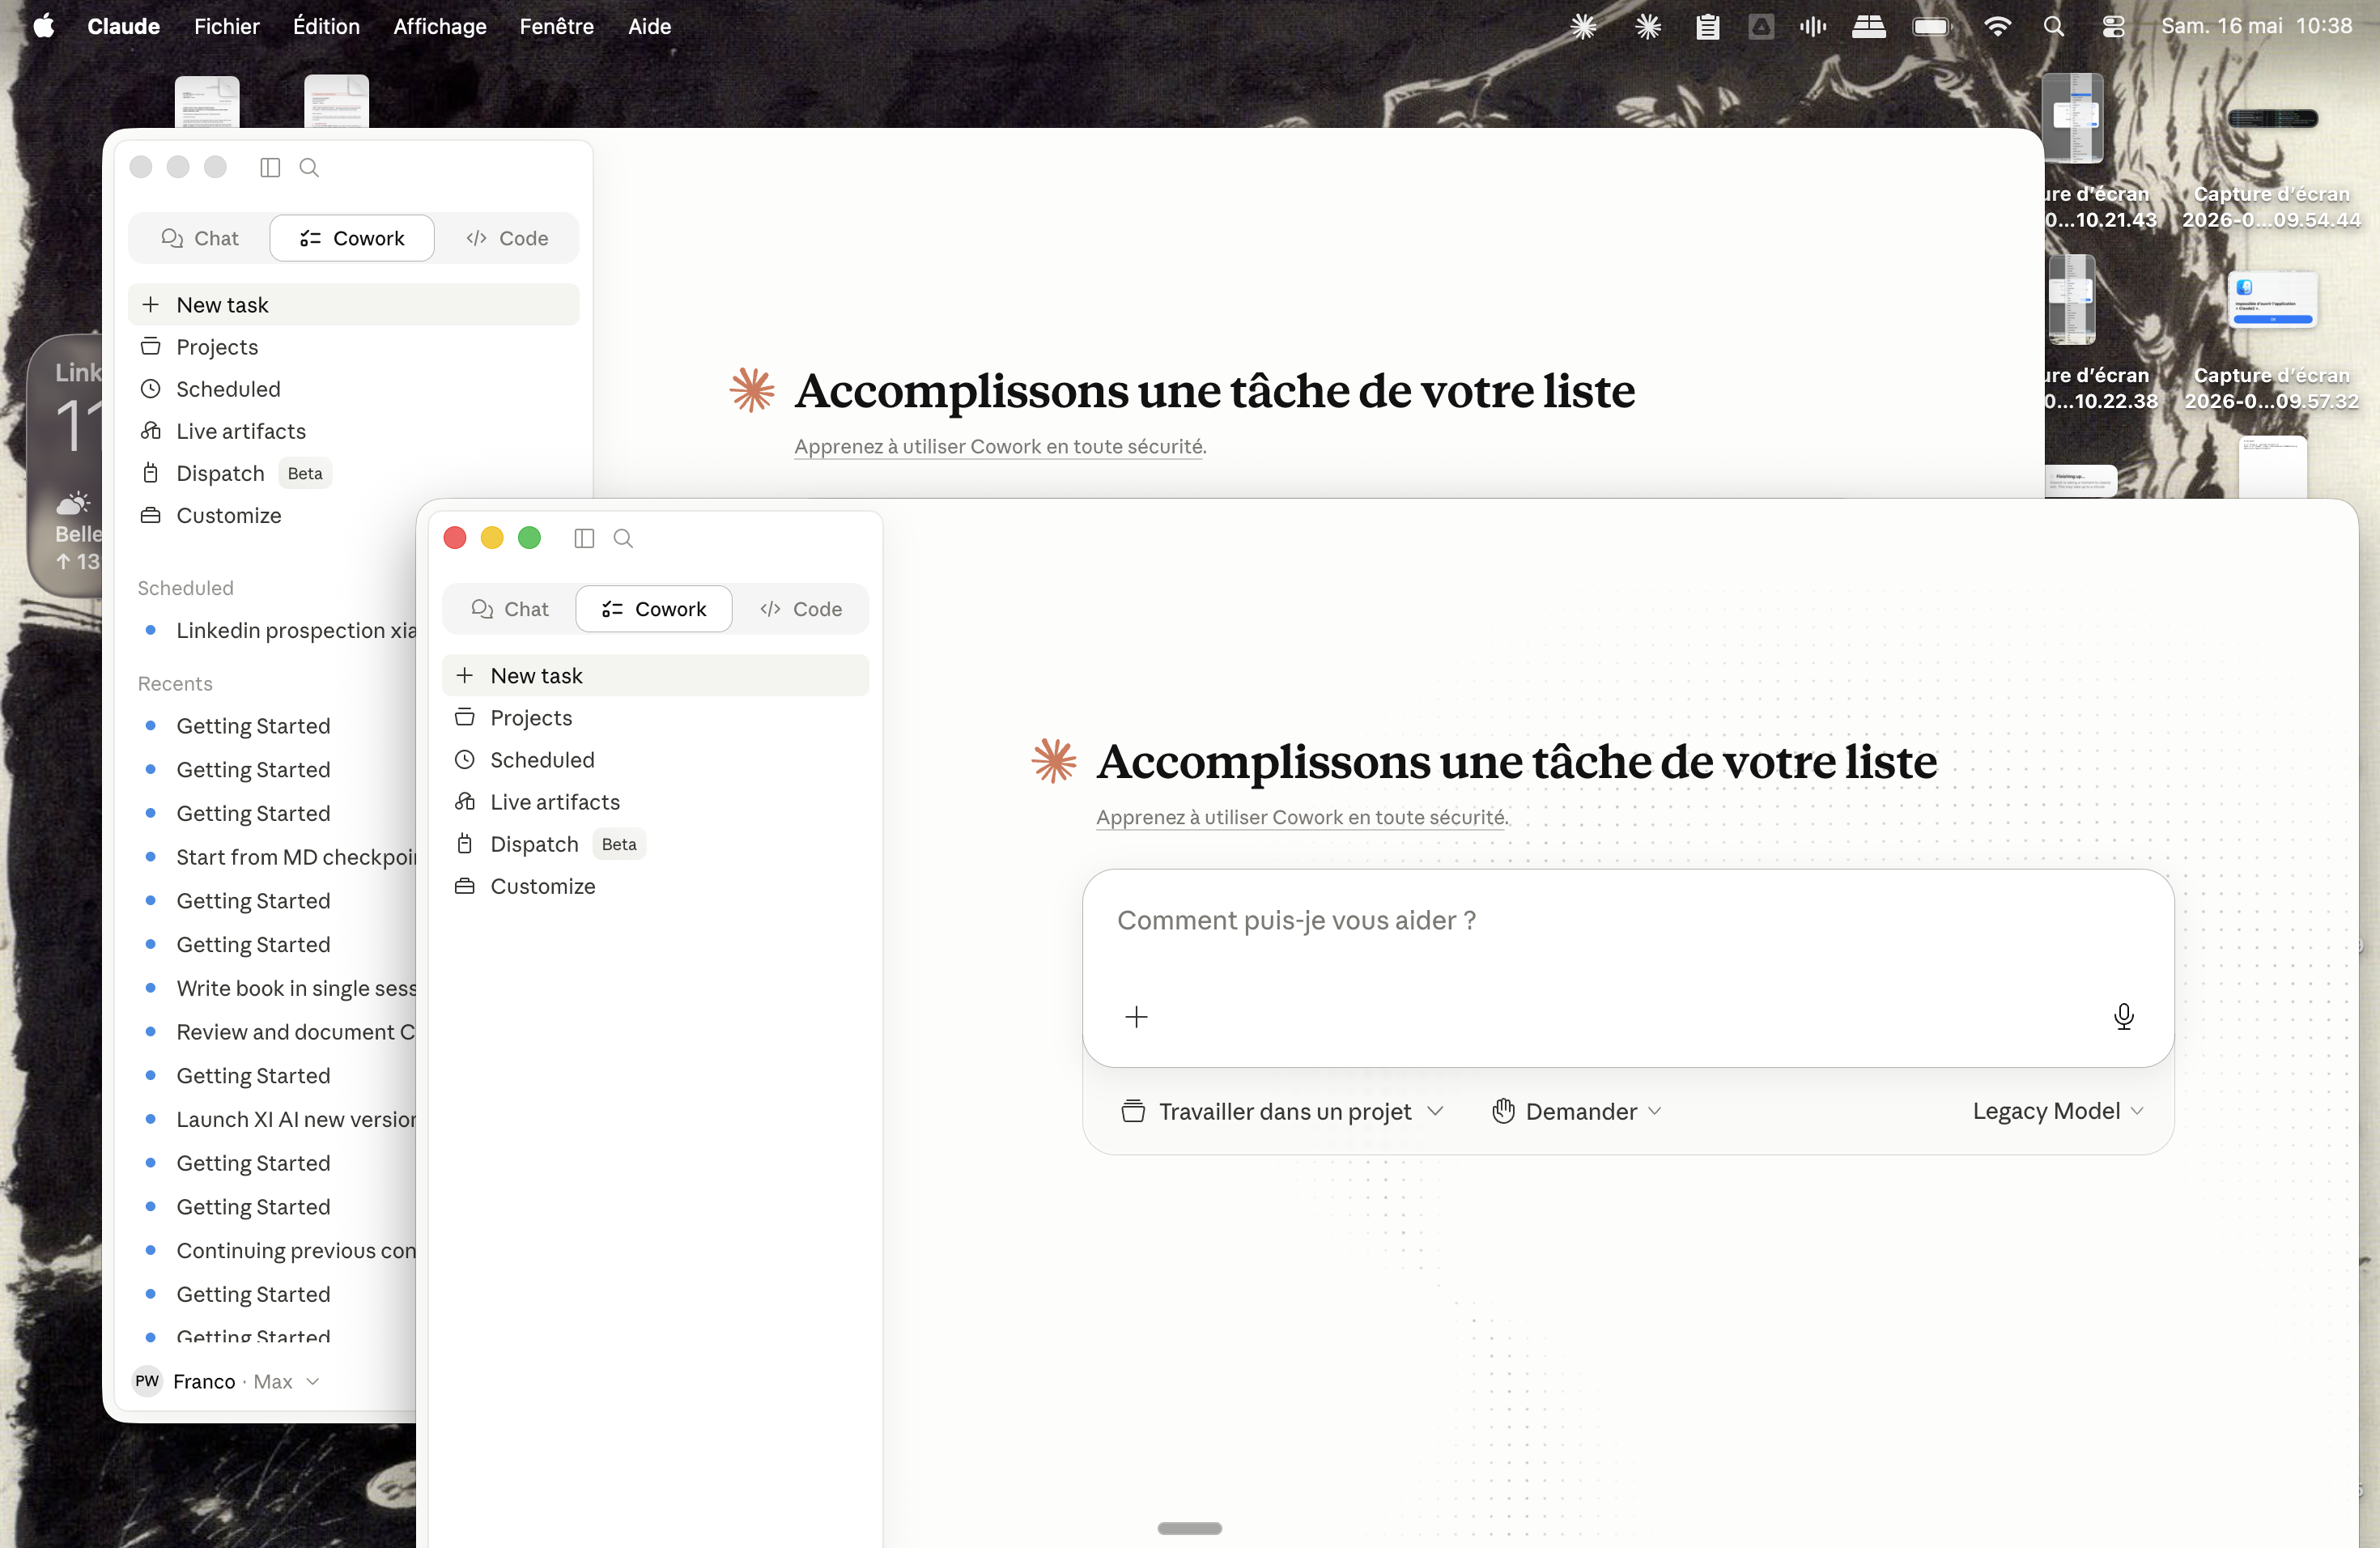Open Projects in front window sidebar
Screen dimensions: 2380x1548
[x=655, y=718]
